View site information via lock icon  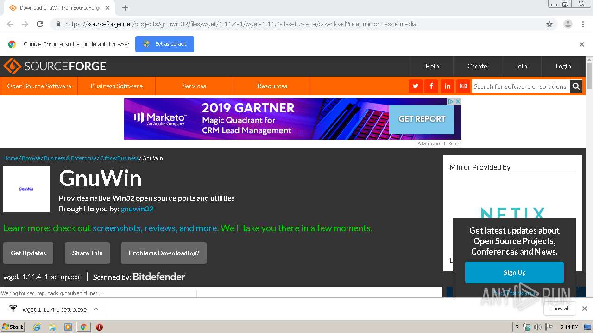58,24
